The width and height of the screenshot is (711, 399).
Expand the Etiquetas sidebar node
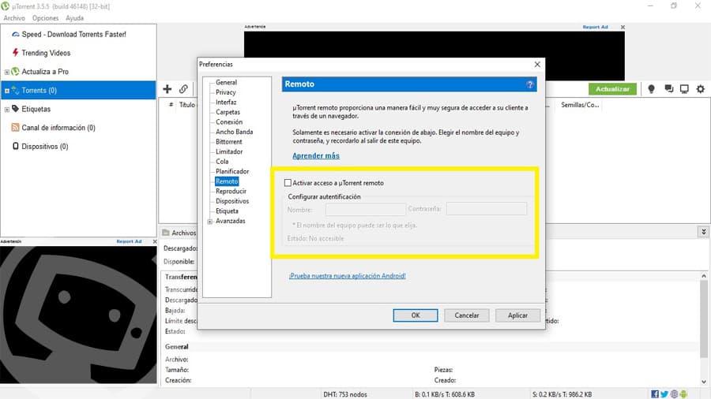click(7, 109)
